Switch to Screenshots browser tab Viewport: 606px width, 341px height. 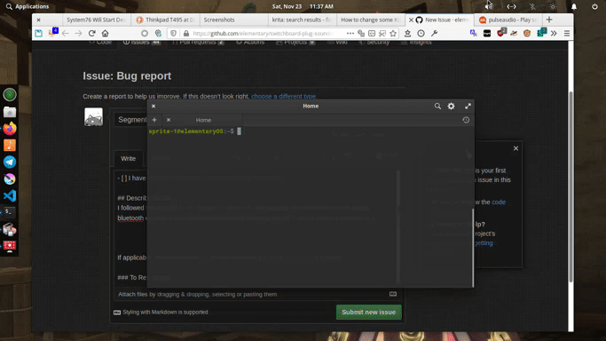[233, 20]
